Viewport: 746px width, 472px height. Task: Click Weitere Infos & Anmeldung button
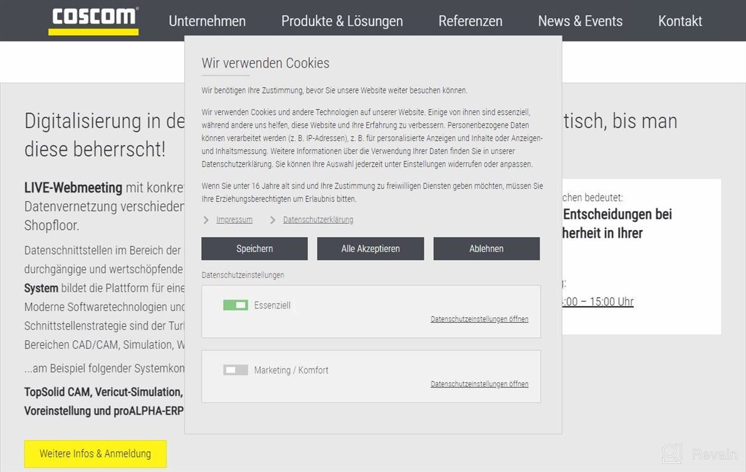(x=95, y=453)
